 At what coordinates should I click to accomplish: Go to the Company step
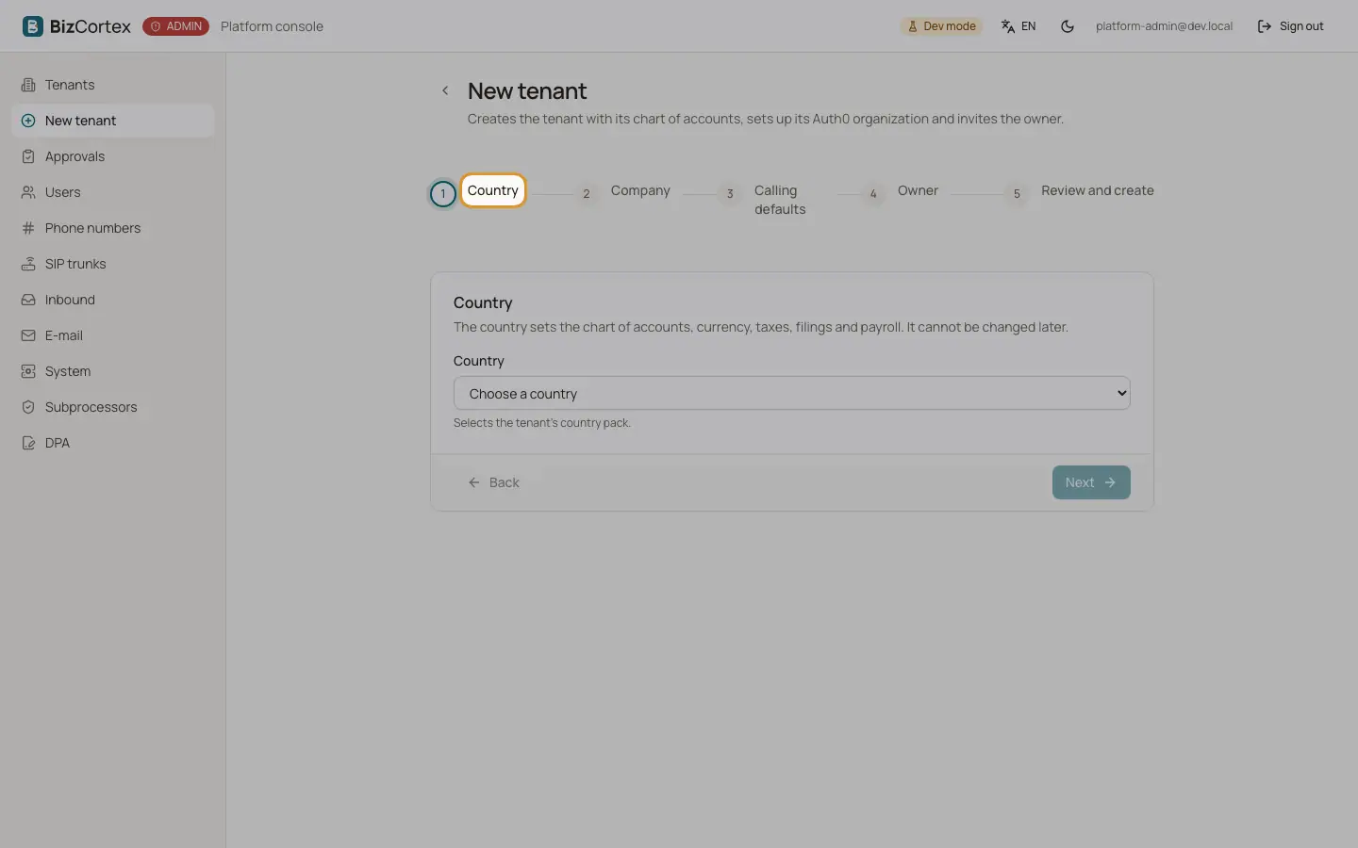tap(640, 190)
